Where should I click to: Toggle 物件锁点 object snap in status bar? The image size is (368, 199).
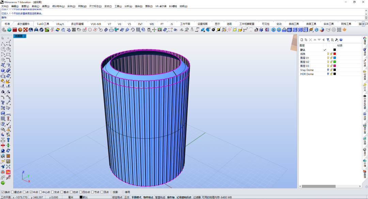point(148,197)
